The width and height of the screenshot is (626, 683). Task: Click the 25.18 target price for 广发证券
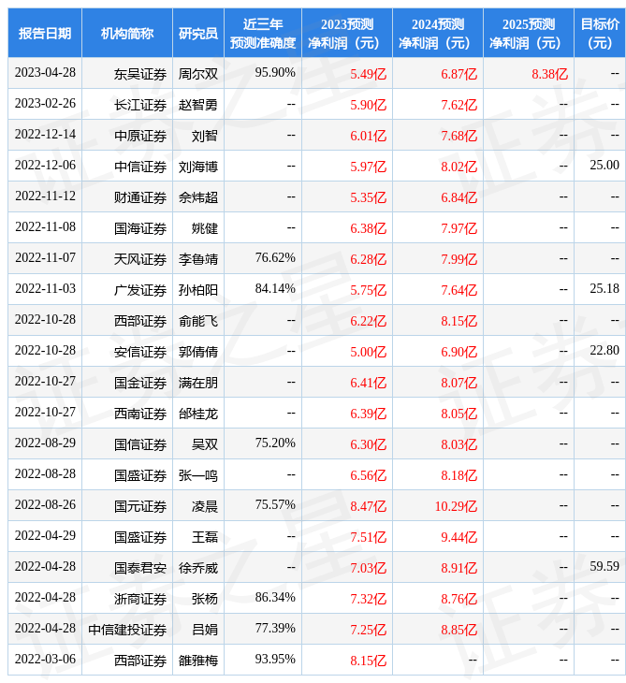coord(604,289)
